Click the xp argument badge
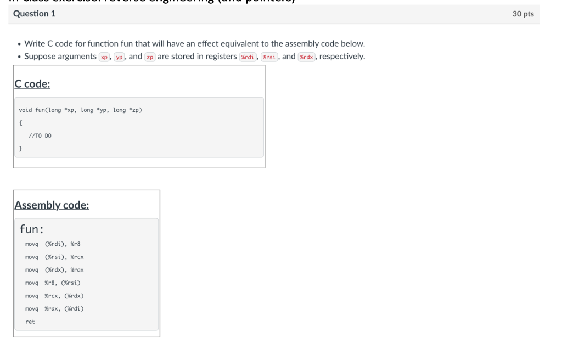 tap(104, 56)
